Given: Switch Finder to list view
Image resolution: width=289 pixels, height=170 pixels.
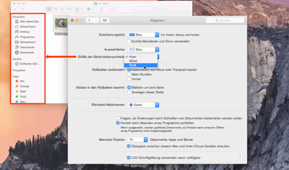Looking at the screenshot, I should tap(56, 9).
